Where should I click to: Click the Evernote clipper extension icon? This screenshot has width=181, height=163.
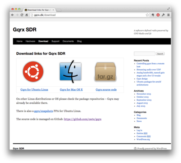click(x=153, y=15)
